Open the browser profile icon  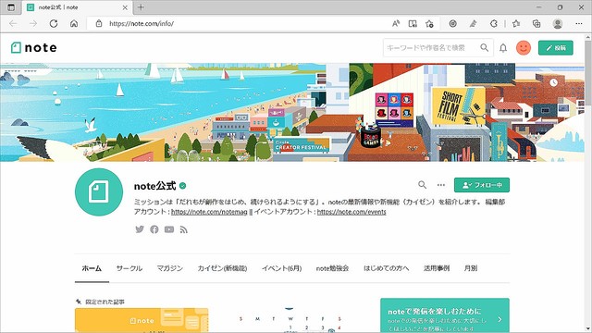(x=558, y=23)
